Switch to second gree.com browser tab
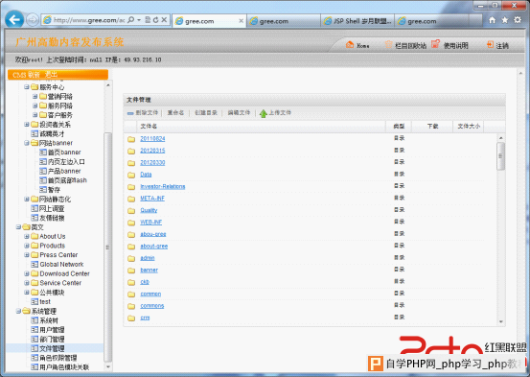530x377 pixels. (284, 21)
